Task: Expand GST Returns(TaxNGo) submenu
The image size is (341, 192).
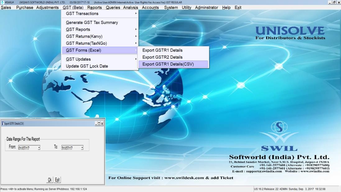Action: click(x=100, y=43)
